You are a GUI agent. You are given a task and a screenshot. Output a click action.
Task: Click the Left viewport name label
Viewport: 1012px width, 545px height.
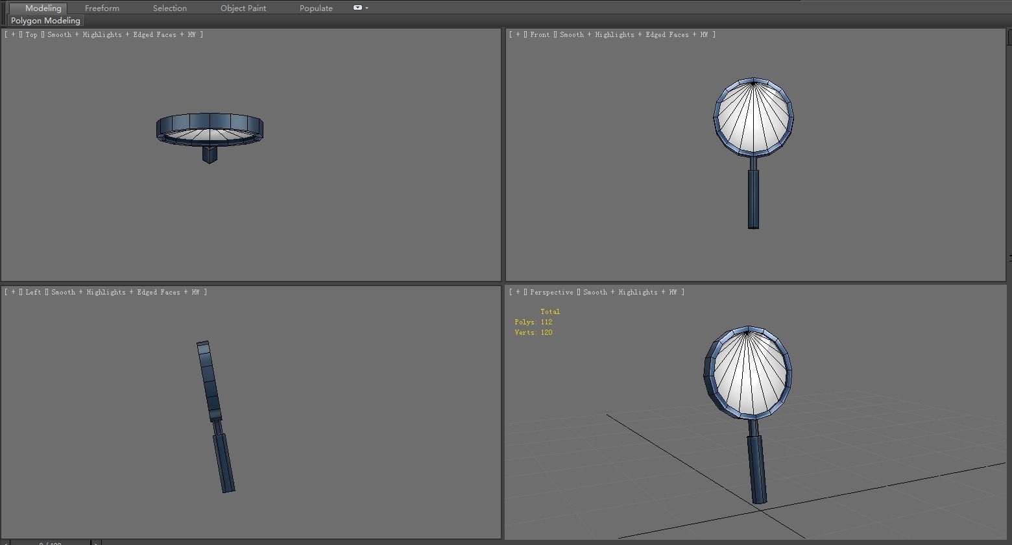33,292
